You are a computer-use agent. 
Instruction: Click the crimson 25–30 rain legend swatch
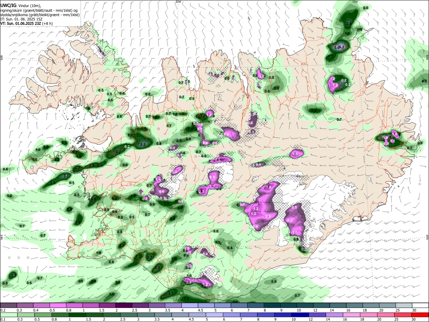403,315
